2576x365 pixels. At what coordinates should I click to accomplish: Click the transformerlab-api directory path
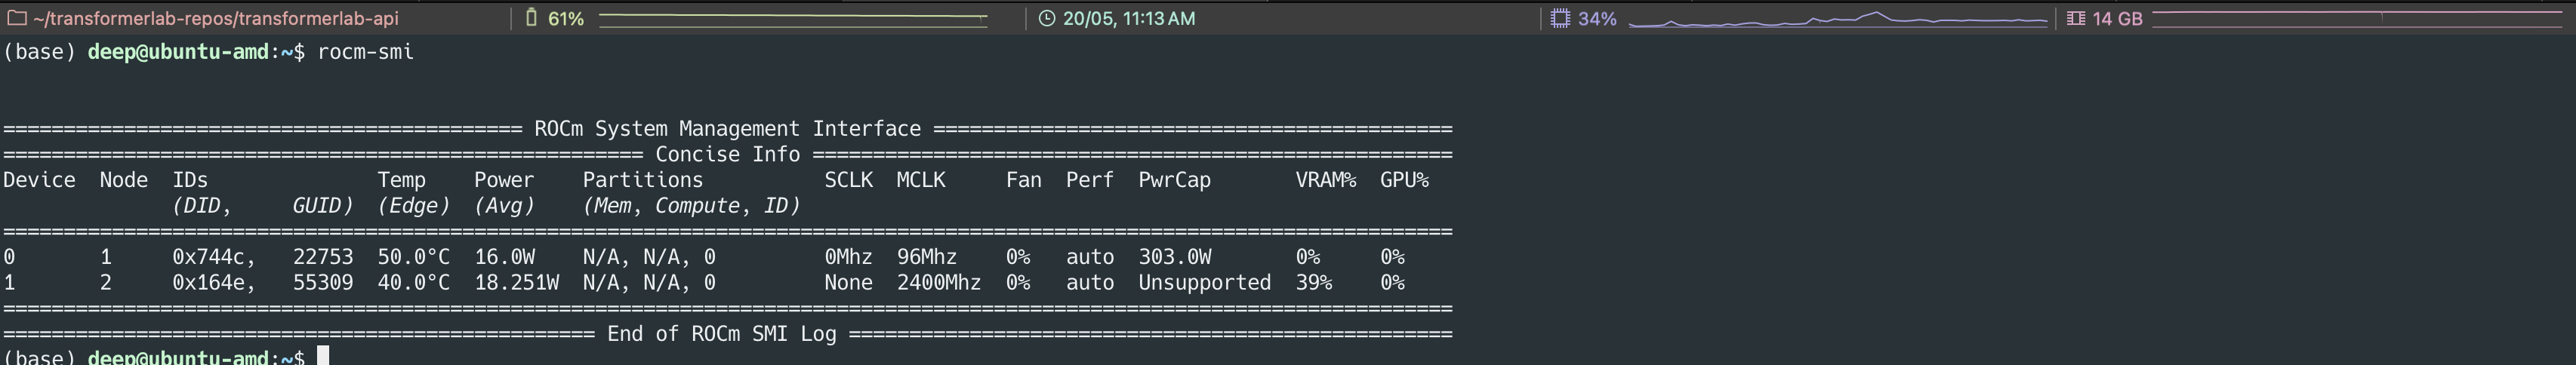(x=216, y=18)
